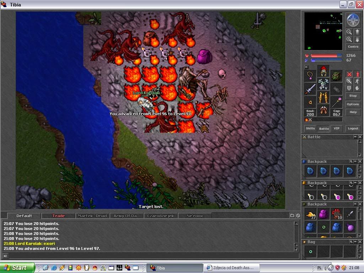Click the chat message input field
Screen dimensions: 364x273
pos(153,256)
